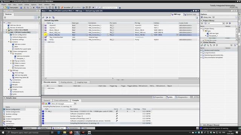Open the Properties inspector tab

point(158,97)
